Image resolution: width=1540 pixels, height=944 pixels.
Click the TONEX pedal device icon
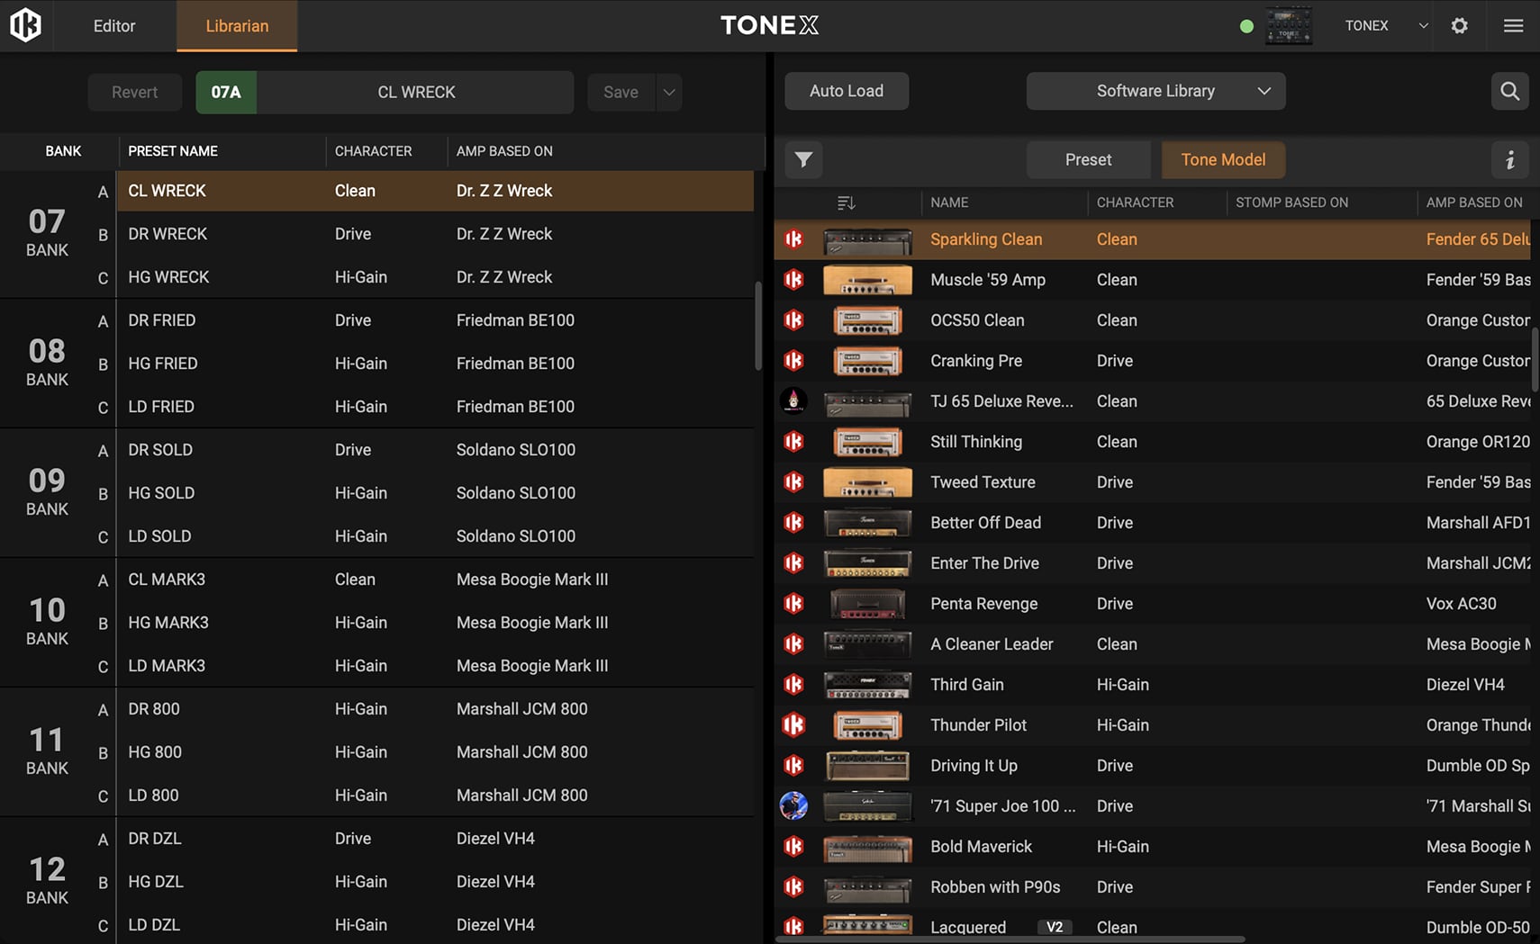pos(1289,25)
